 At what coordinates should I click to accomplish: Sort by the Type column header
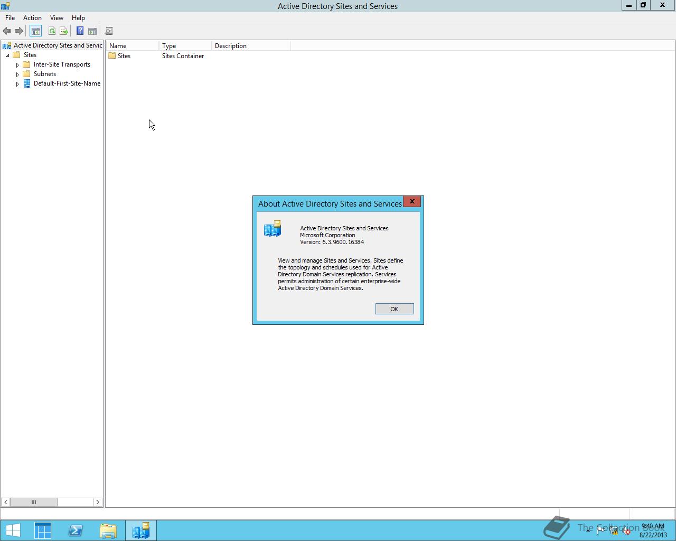pyautogui.click(x=185, y=46)
